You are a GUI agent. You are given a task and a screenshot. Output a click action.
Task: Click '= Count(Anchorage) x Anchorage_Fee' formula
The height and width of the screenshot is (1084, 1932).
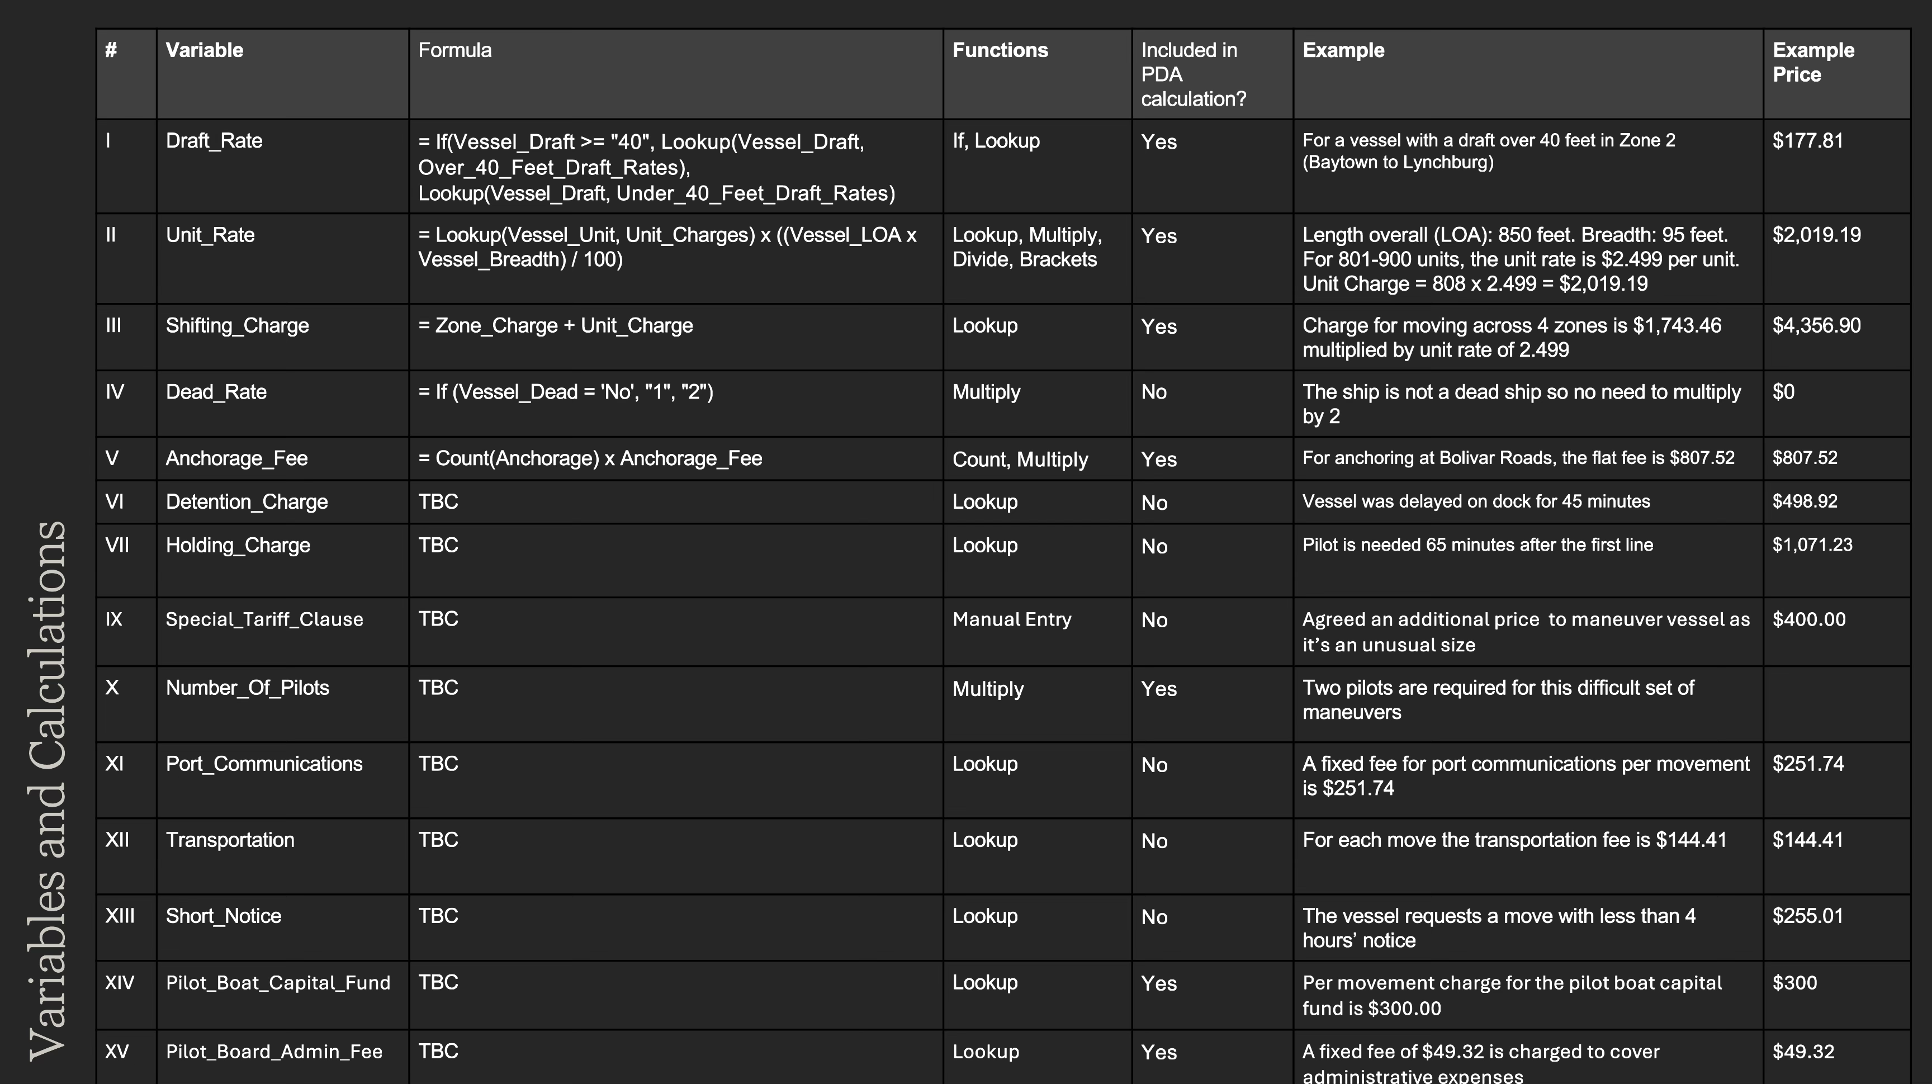tap(590, 458)
